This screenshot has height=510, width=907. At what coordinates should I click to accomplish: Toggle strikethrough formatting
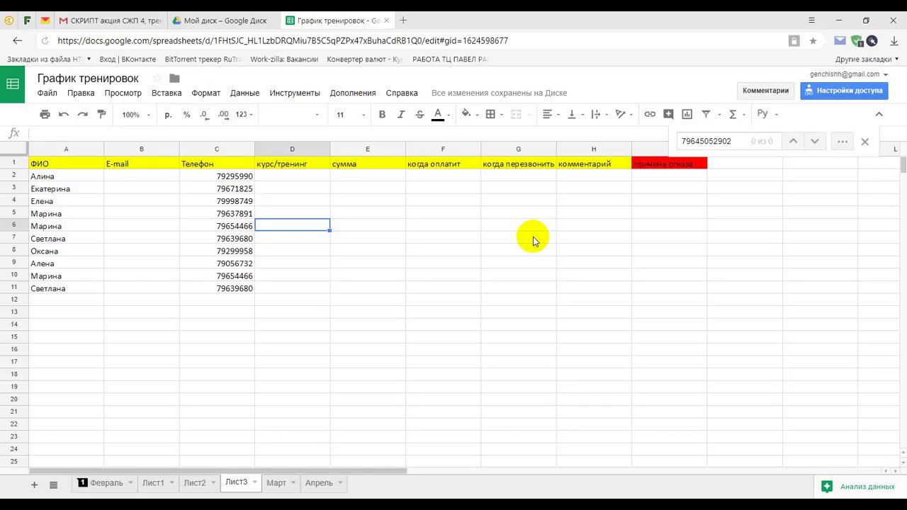coord(419,114)
